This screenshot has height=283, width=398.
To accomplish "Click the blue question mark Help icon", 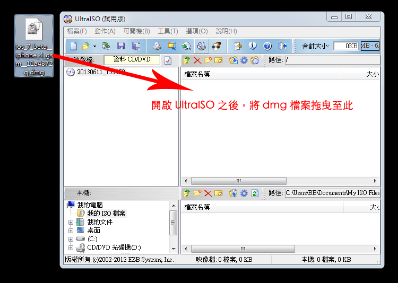I will tap(267, 46).
